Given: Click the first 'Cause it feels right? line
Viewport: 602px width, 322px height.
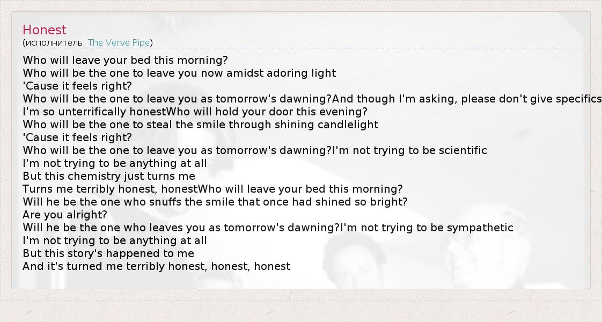Looking at the screenshot, I should pyautogui.click(x=77, y=86).
